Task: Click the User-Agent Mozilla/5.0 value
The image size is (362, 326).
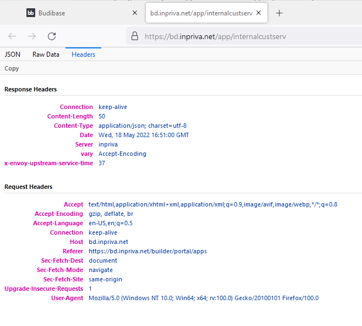Action: [204, 298]
